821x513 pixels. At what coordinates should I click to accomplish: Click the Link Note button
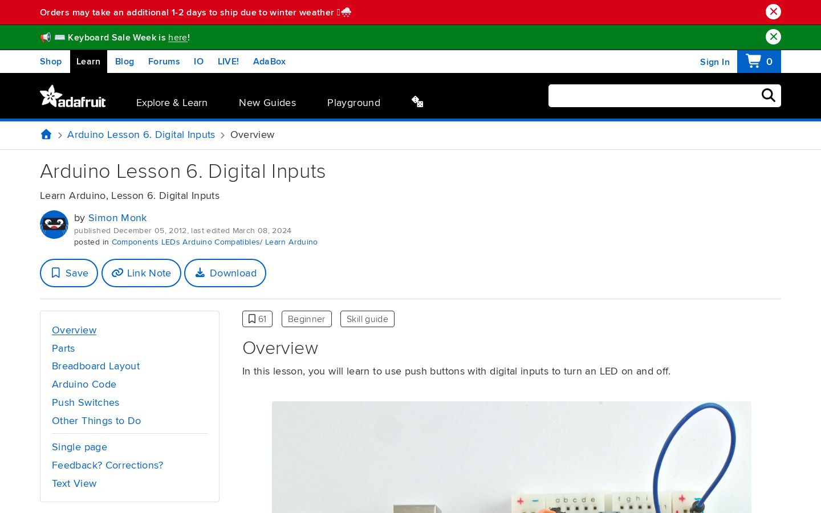(141, 273)
